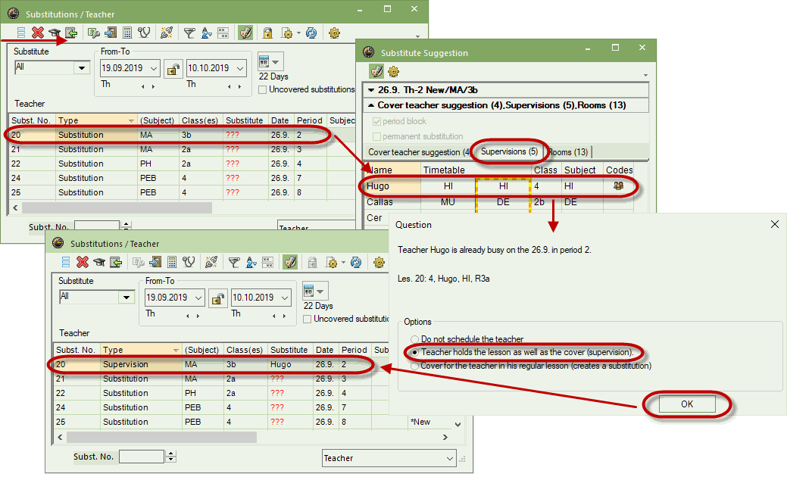
Task: Open 10.10.2019 date dropdown in front Substitutions window
Action: 285,298
